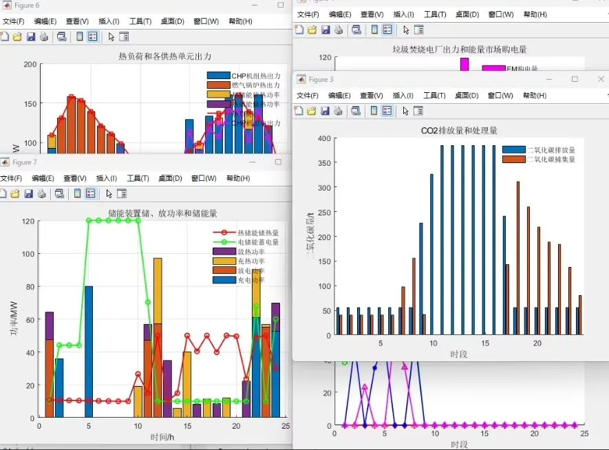Click Open File icon in Figure 7 toolbar

coord(14,194)
